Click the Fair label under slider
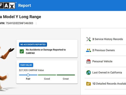Screen dimensions: 126x95 click(28, 79)
